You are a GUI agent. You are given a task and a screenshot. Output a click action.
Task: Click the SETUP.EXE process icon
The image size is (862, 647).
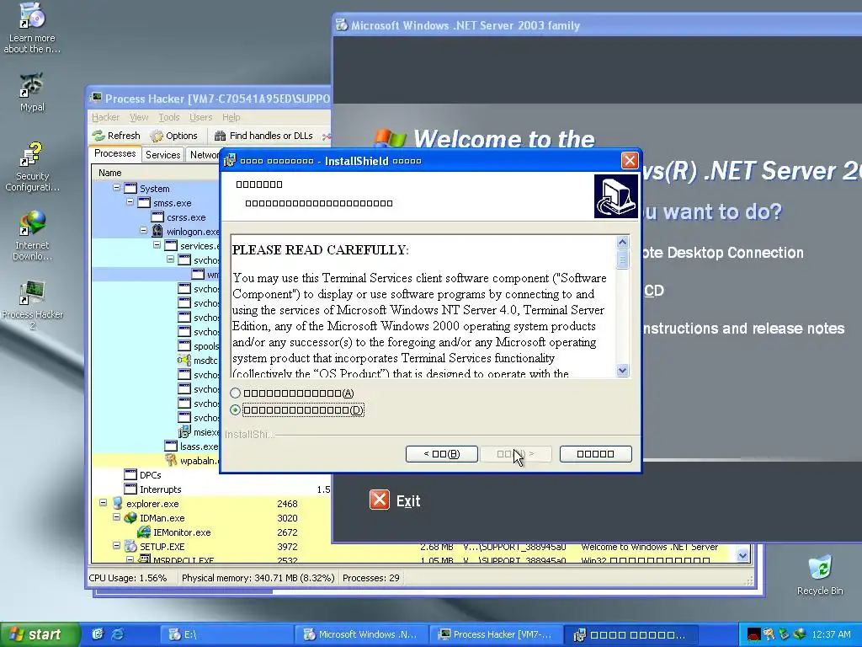coord(130,546)
